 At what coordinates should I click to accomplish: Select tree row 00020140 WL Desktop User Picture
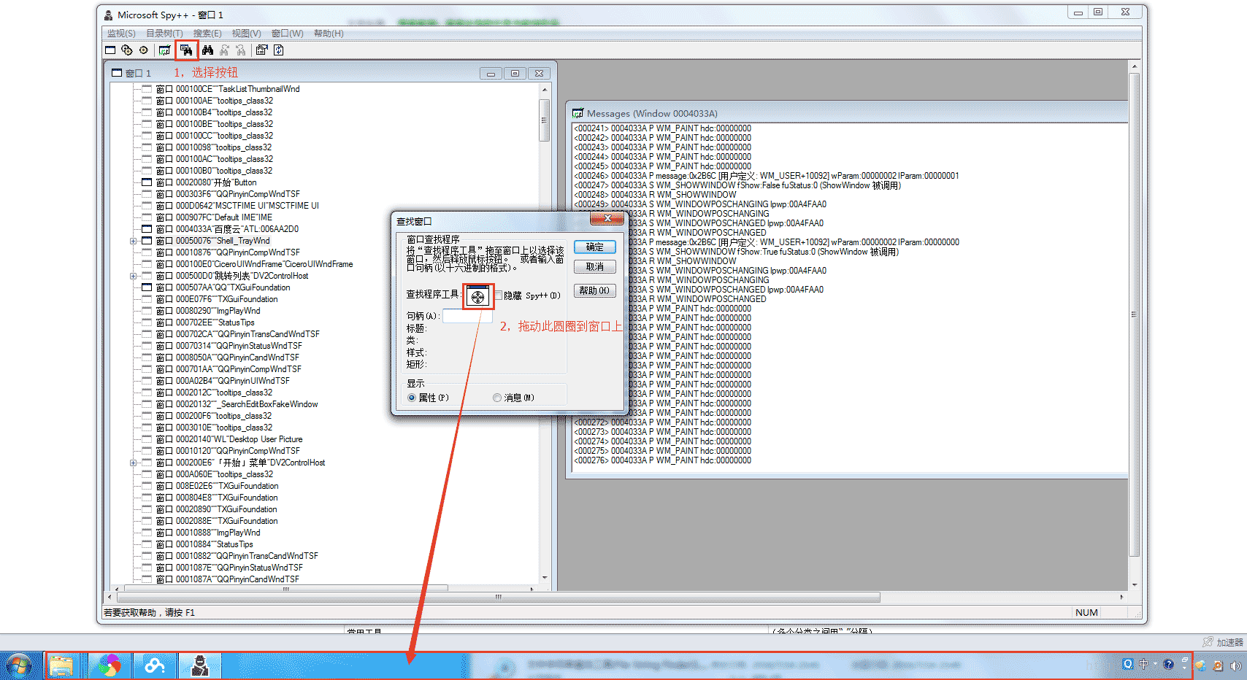click(229, 439)
